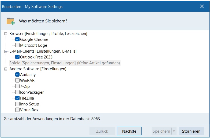The height and width of the screenshot is (138, 210).
Task: Uncheck the Google Chrome checkbox
Action: 17,40
